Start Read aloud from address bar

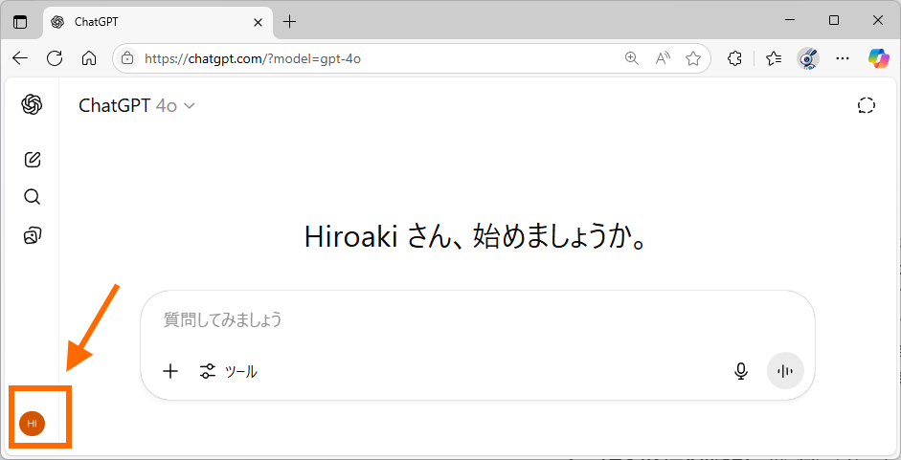tap(664, 58)
